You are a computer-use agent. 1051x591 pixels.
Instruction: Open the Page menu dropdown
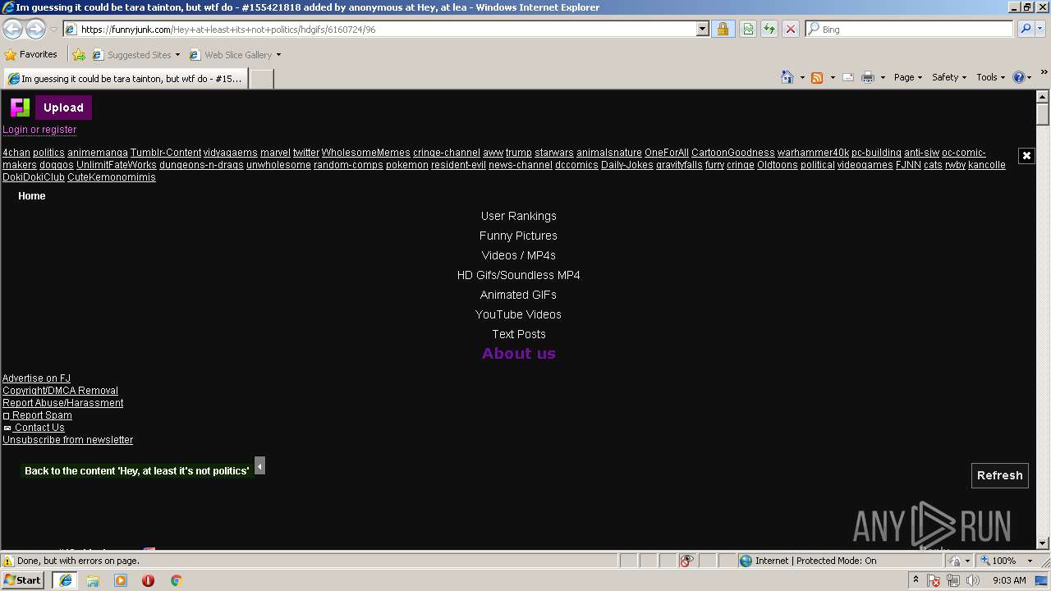[908, 77]
